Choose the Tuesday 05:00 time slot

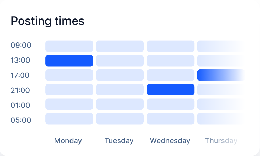pos(120,119)
